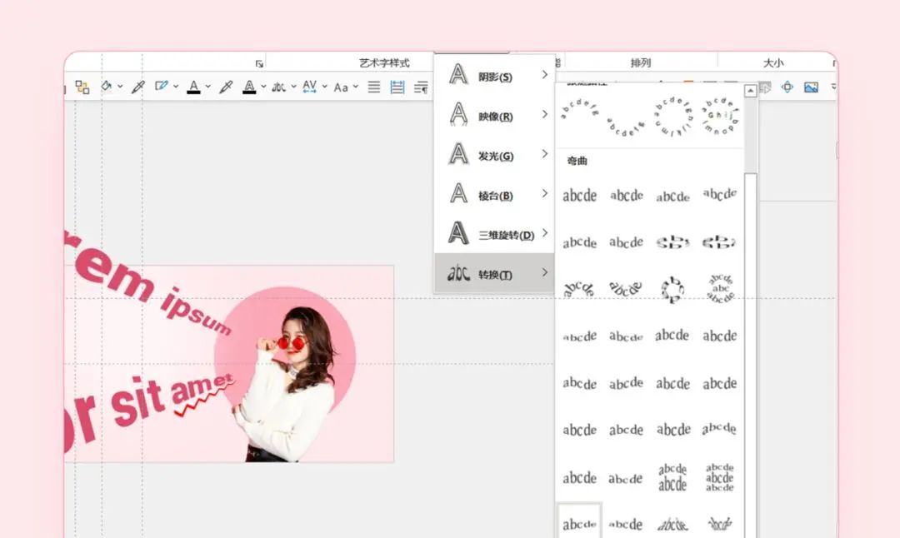
Task: Click the paragraph direction icon
Action: (422, 87)
